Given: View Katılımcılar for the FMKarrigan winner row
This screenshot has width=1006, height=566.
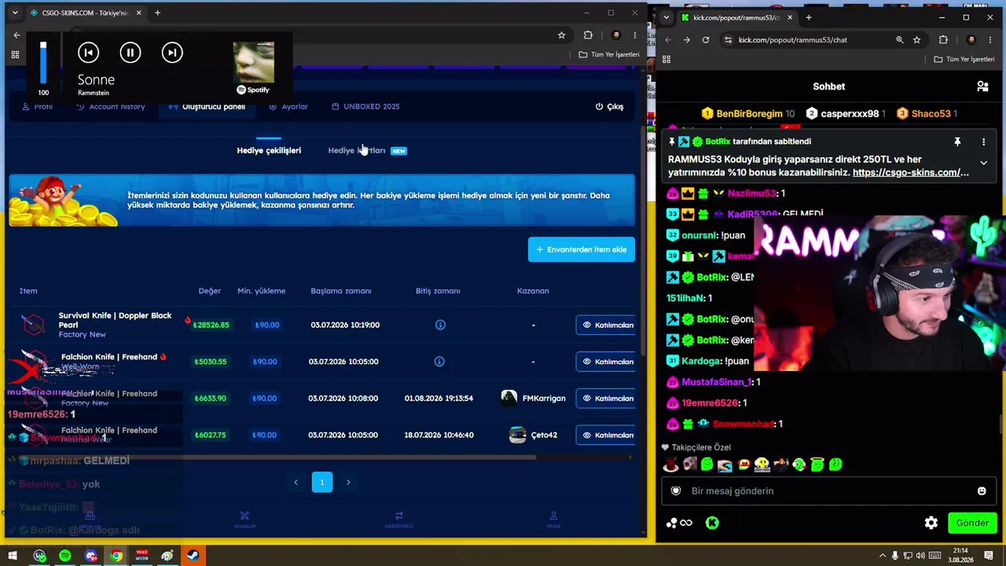Looking at the screenshot, I should click(x=606, y=399).
